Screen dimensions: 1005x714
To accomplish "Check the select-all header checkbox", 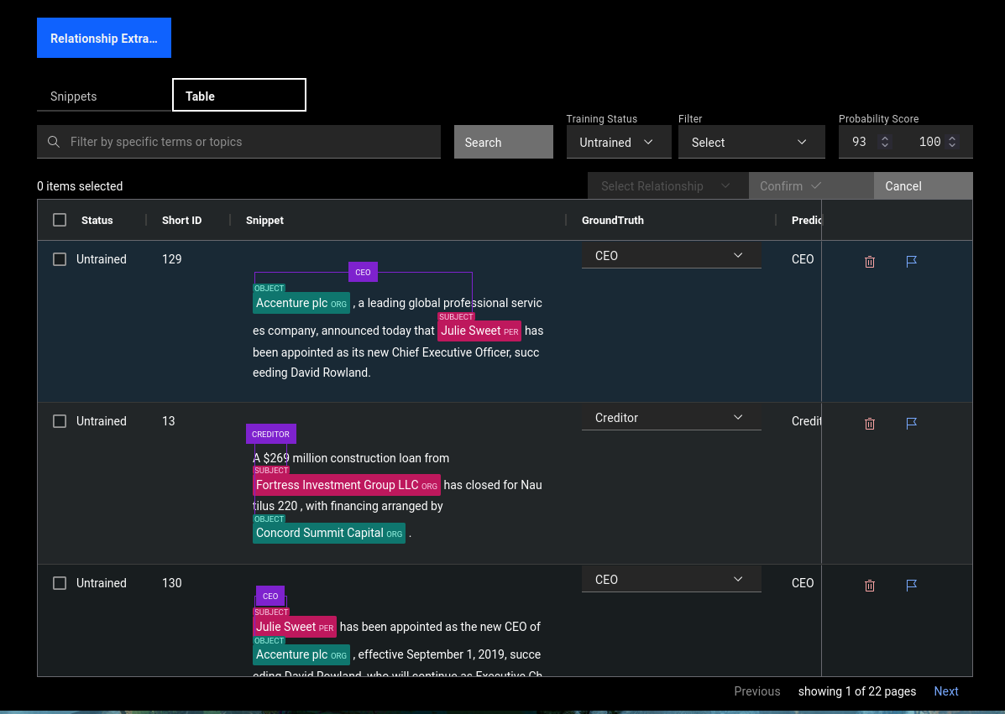I will pyautogui.click(x=60, y=220).
